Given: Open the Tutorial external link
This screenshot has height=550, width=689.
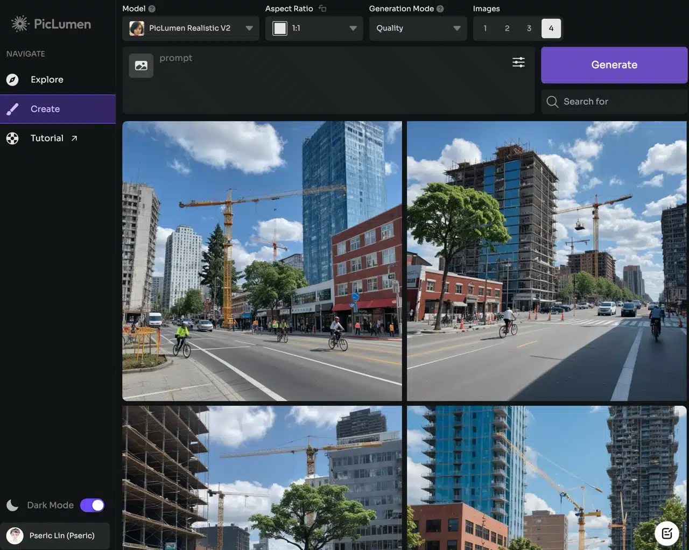Looking at the screenshot, I should pyautogui.click(x=47, y=138).
